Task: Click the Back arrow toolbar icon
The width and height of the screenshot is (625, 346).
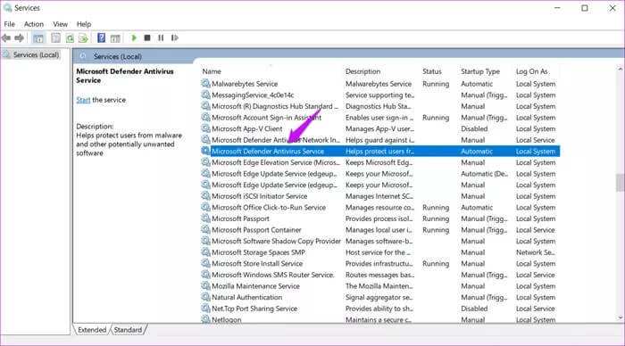Action: click(x=6, y=38)
